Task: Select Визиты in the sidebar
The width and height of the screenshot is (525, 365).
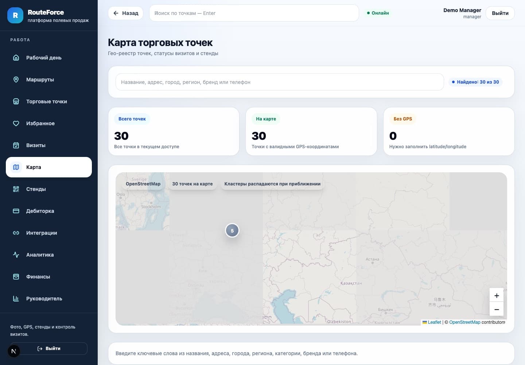Action: 49,145
